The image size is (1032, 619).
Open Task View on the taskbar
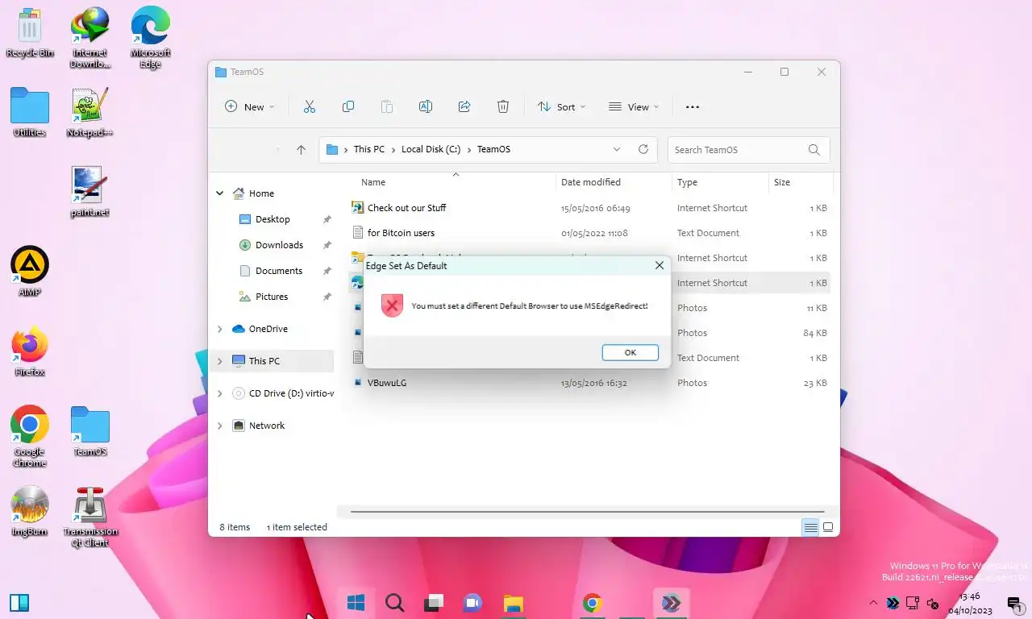[x=434, y=603]
